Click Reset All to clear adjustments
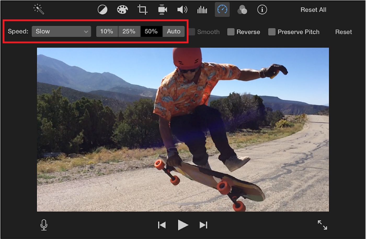Screen dimensions: 366x239 point(313,10)
